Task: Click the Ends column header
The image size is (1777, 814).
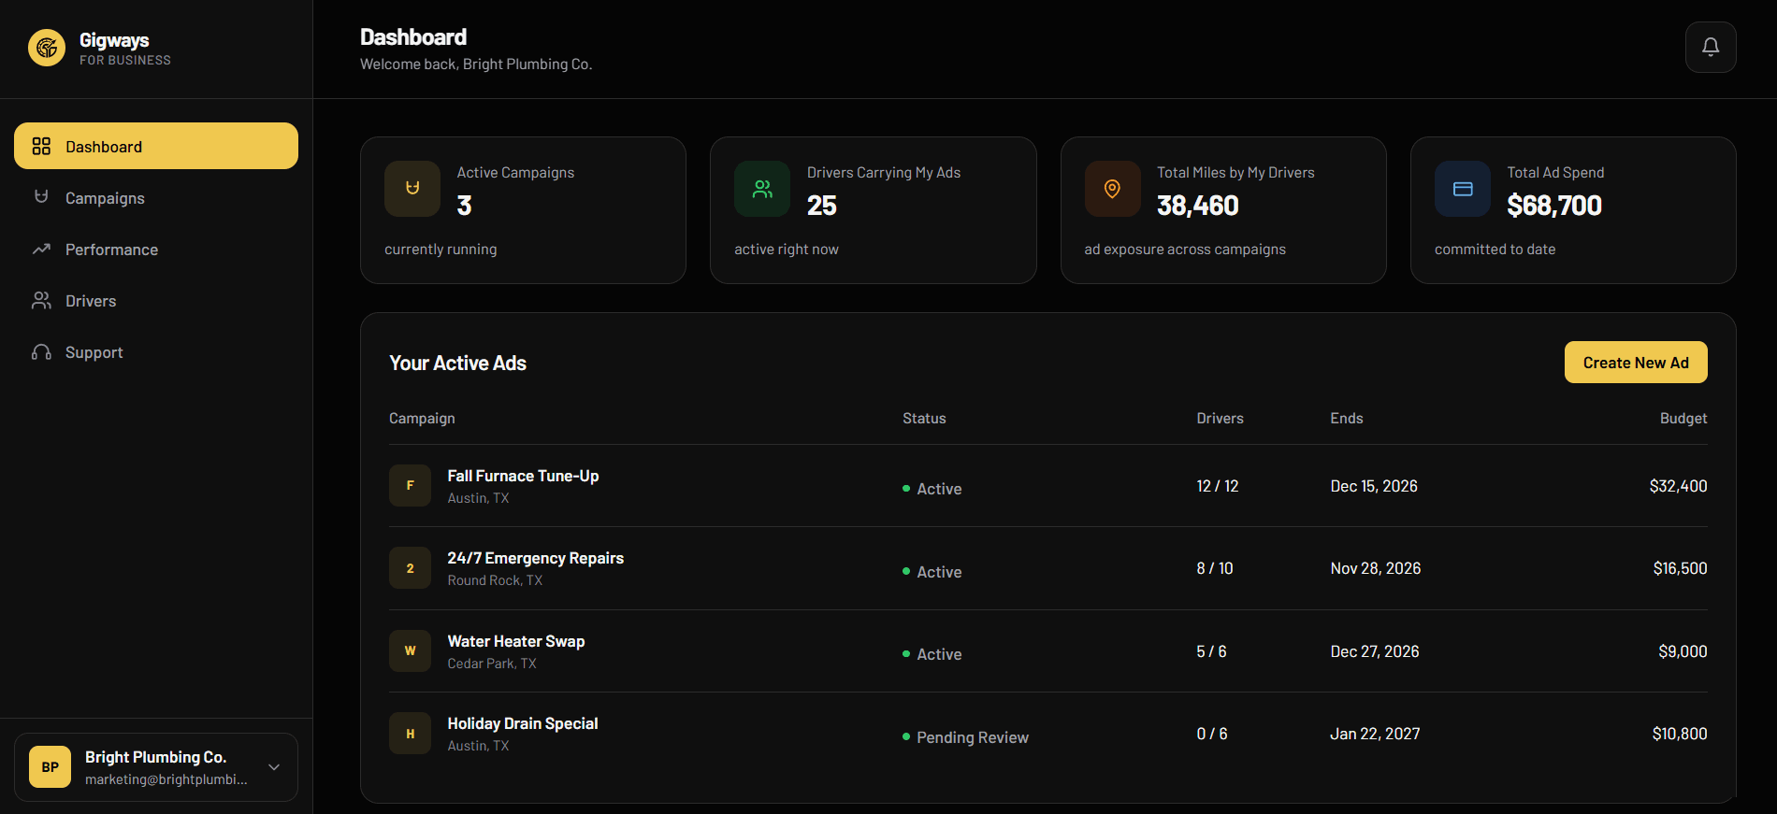Action: (x=1347, y=418)
